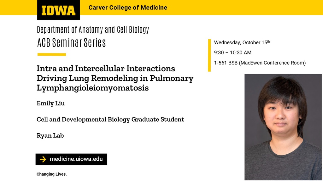Click the Ryan Lab text
The image size is (323, 181).
point(50,136)
